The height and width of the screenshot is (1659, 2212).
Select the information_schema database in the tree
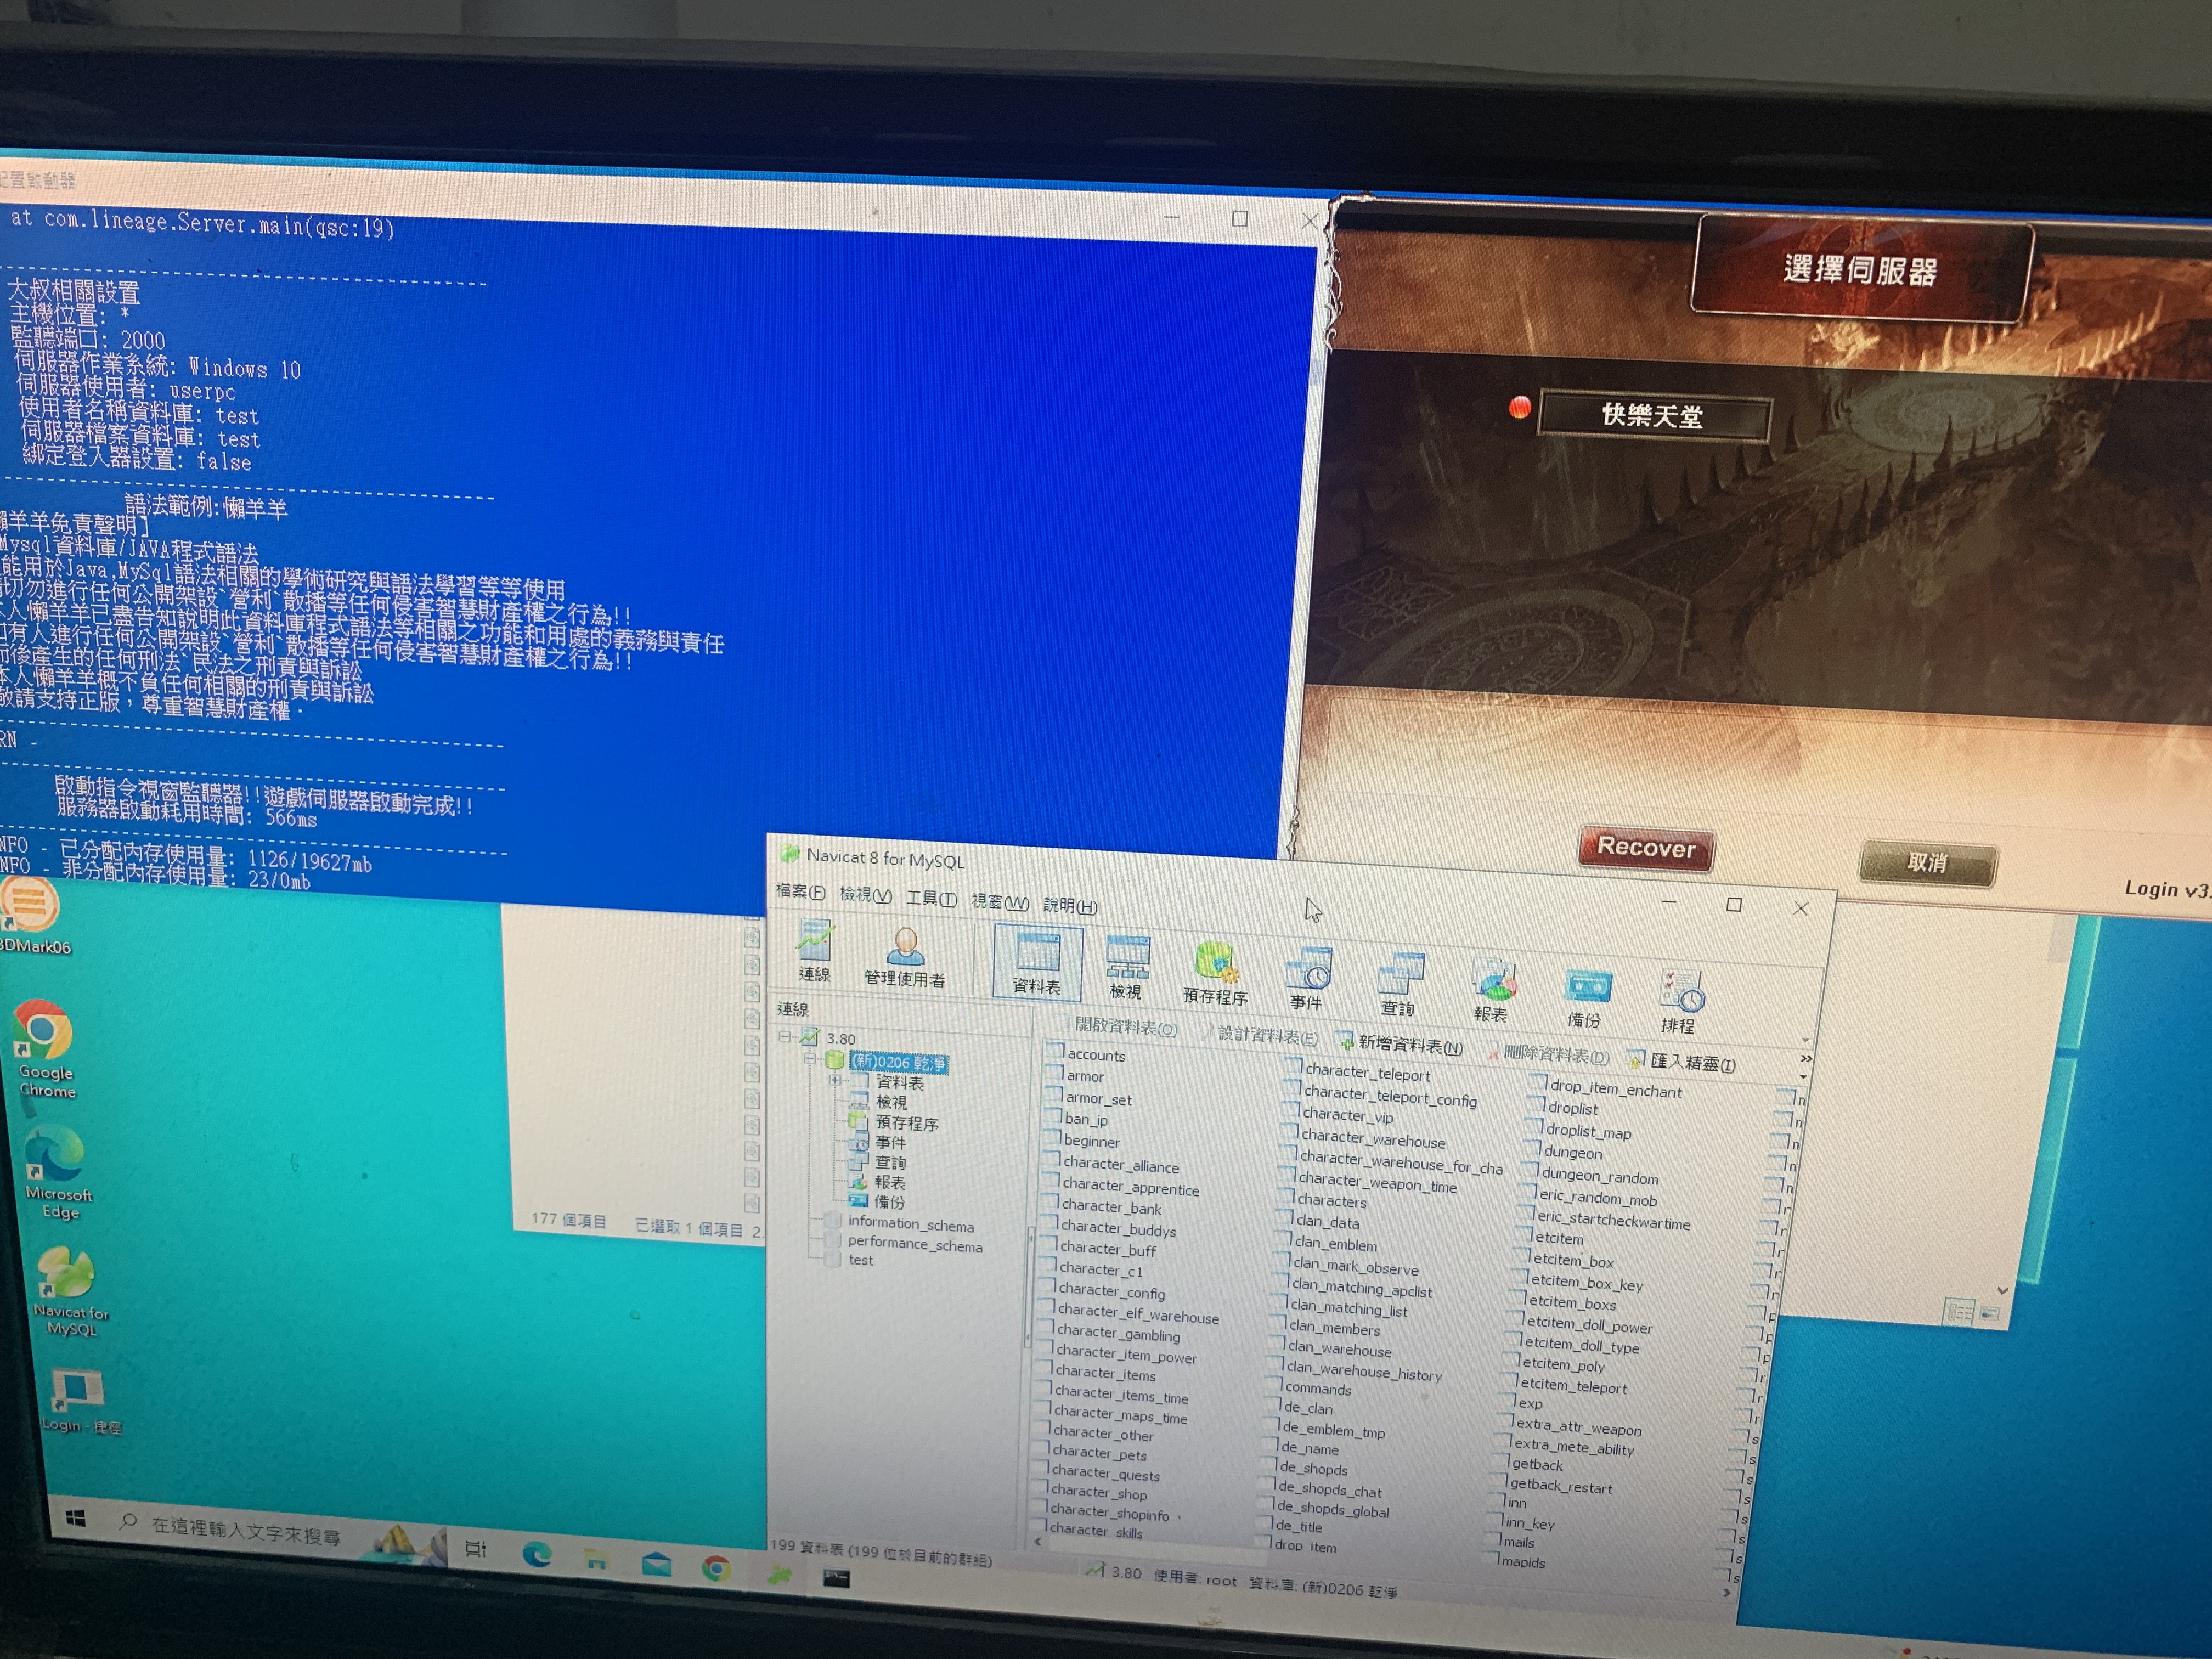(x=910, y=1225)
